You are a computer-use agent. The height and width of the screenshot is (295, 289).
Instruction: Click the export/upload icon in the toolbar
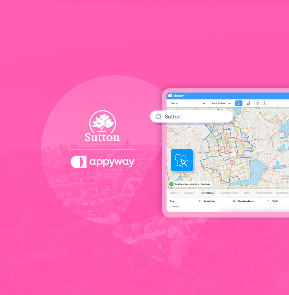tap(265, 103)
